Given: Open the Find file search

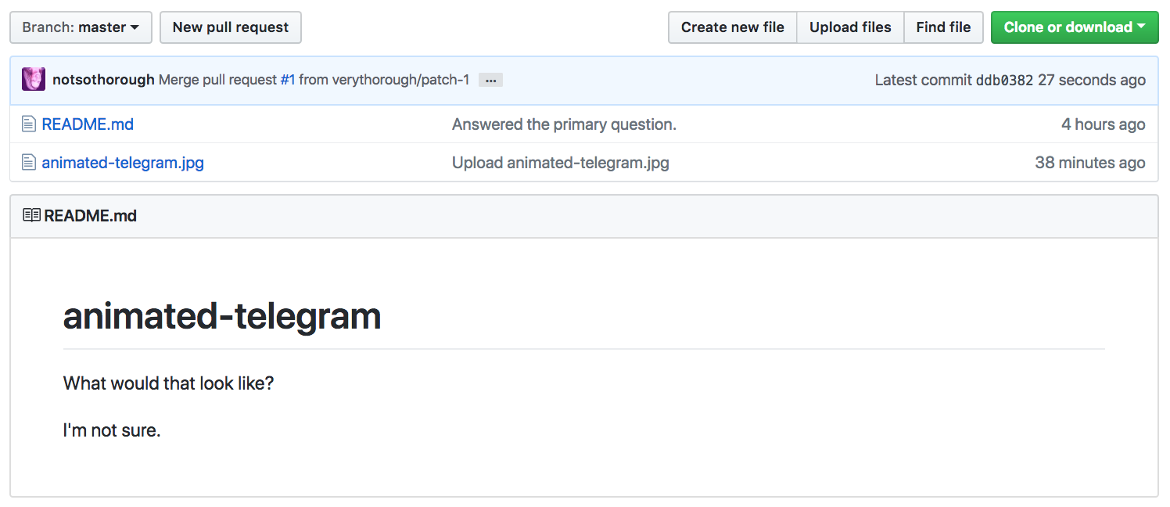Looking at the screenshot, I should [x=943, y=27].
